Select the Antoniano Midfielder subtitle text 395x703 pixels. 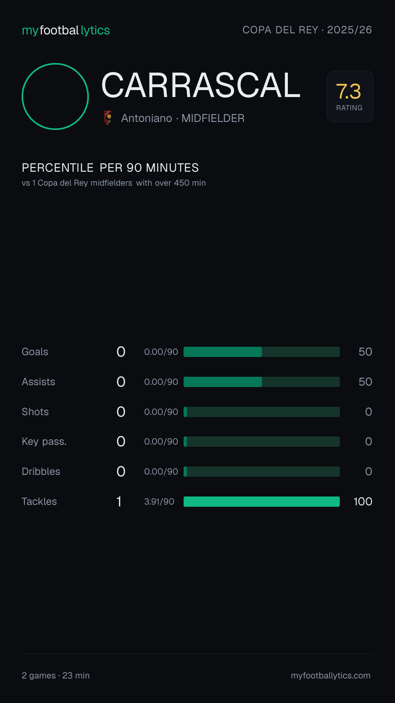pos(183,118)
